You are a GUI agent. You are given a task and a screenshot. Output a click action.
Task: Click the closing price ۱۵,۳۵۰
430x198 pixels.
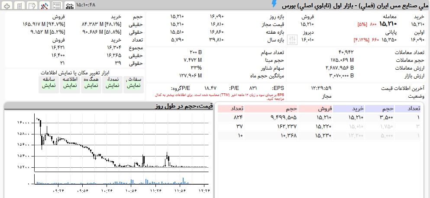[x=389, y=40]
